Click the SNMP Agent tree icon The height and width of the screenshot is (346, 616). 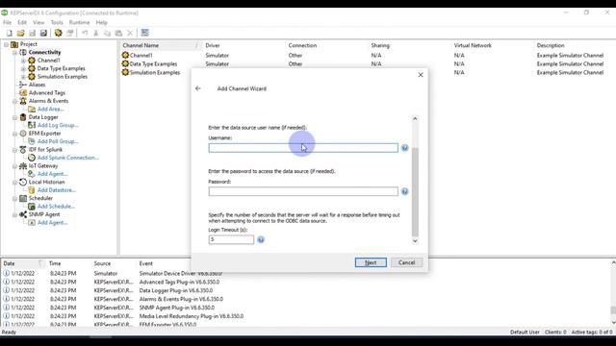(x=23, y=214)
